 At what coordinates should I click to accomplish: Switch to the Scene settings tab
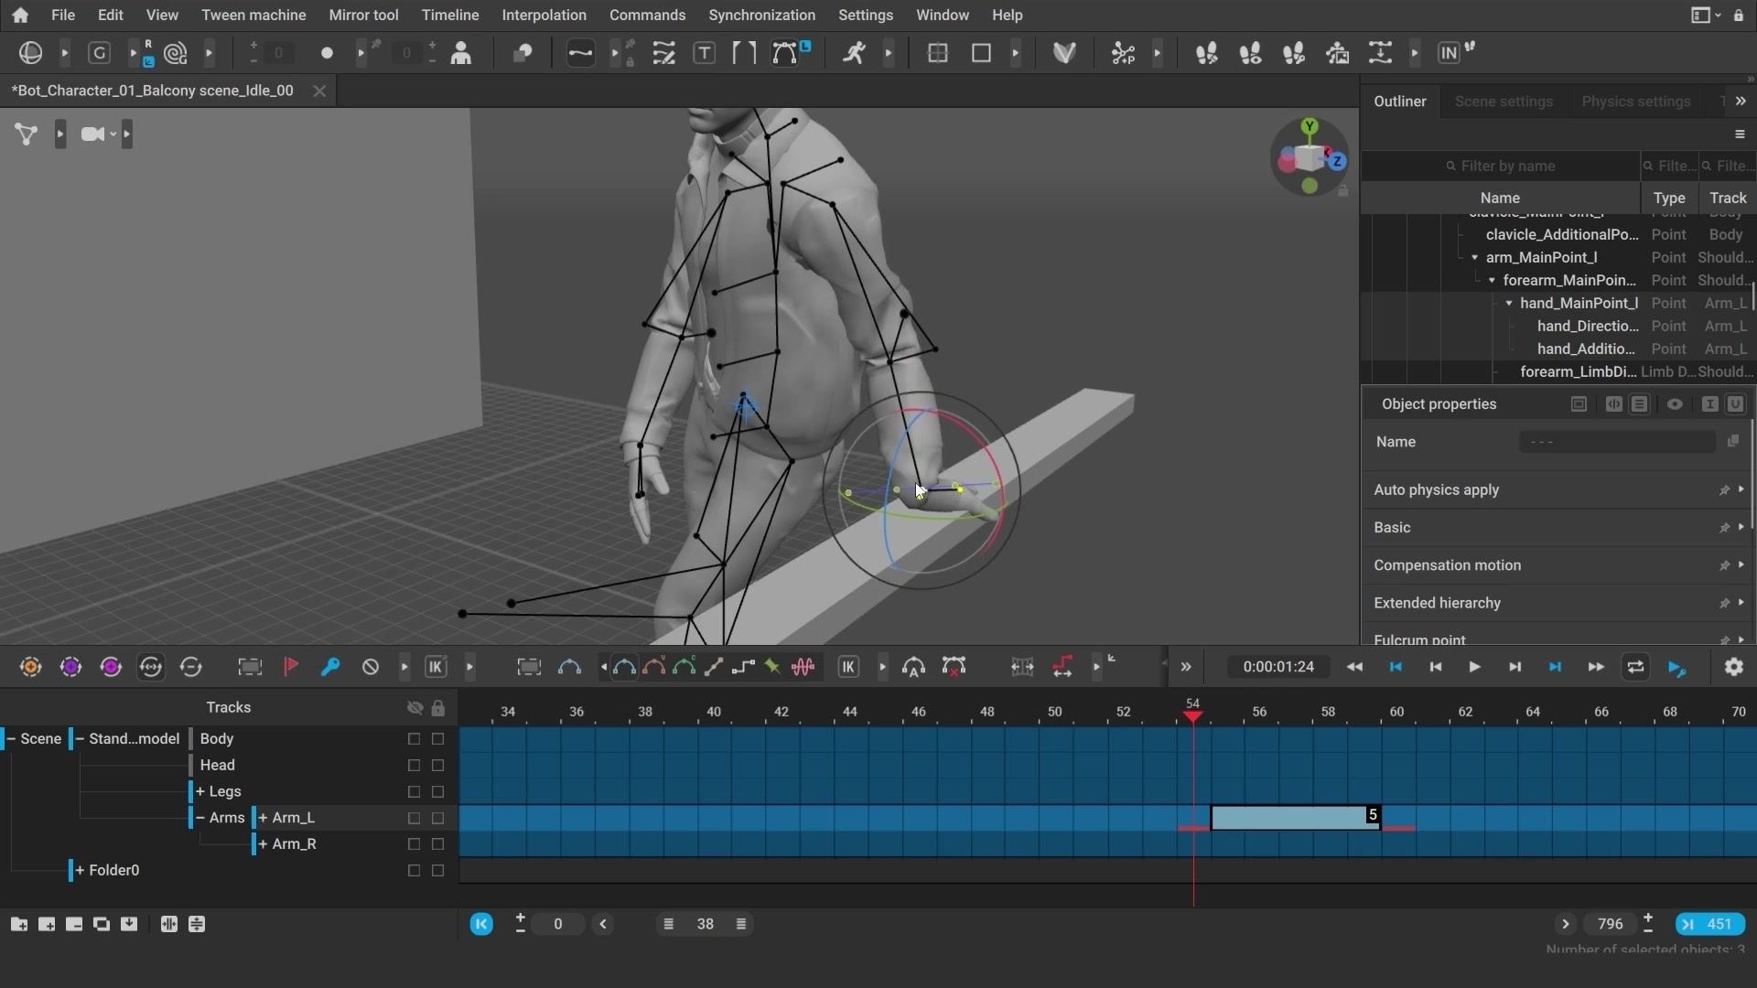click(x=1504, y=102)
